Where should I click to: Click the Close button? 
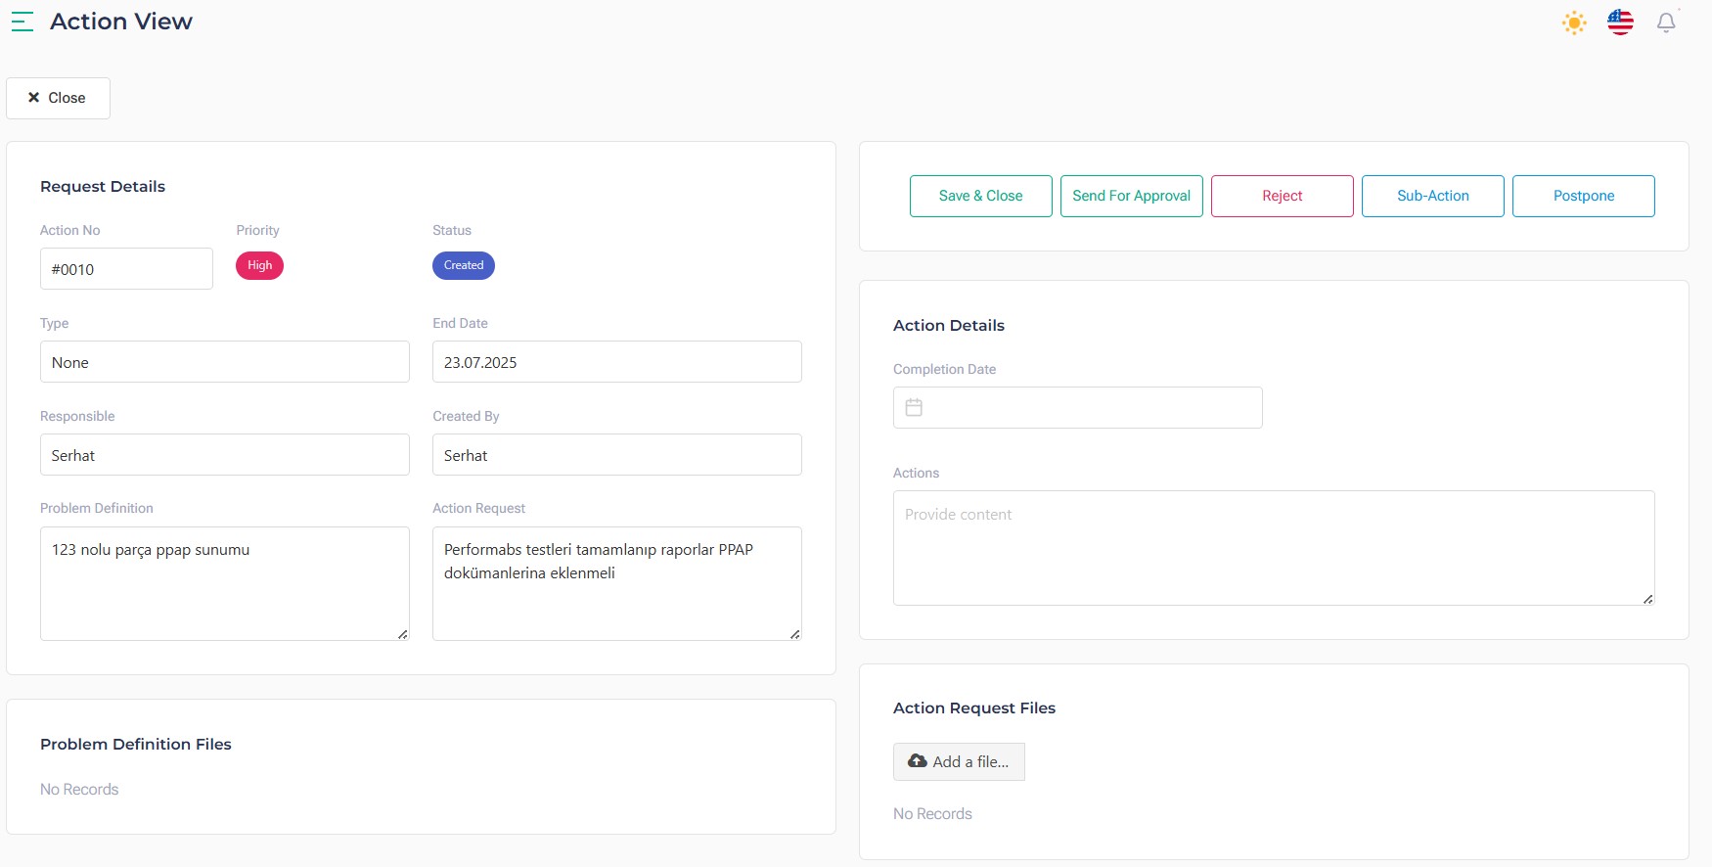(x=58, y=98)
